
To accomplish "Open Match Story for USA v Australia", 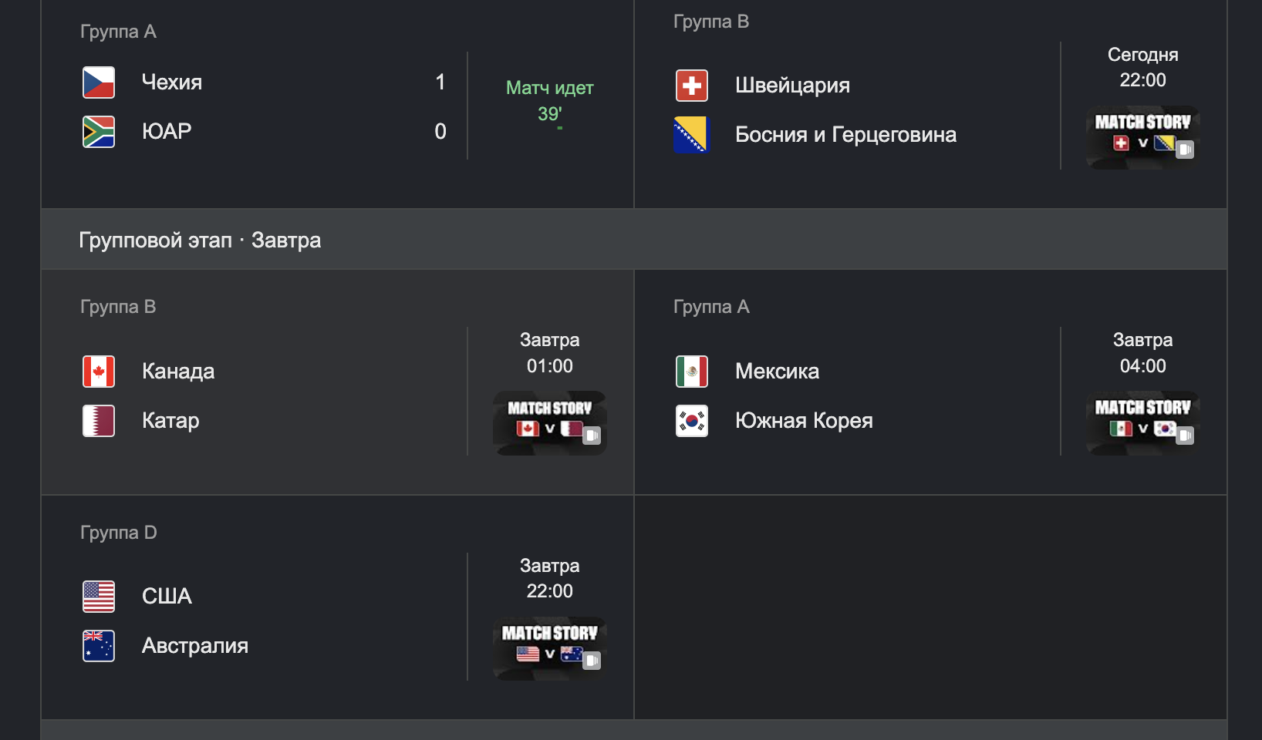I will [x=550, y=649].
